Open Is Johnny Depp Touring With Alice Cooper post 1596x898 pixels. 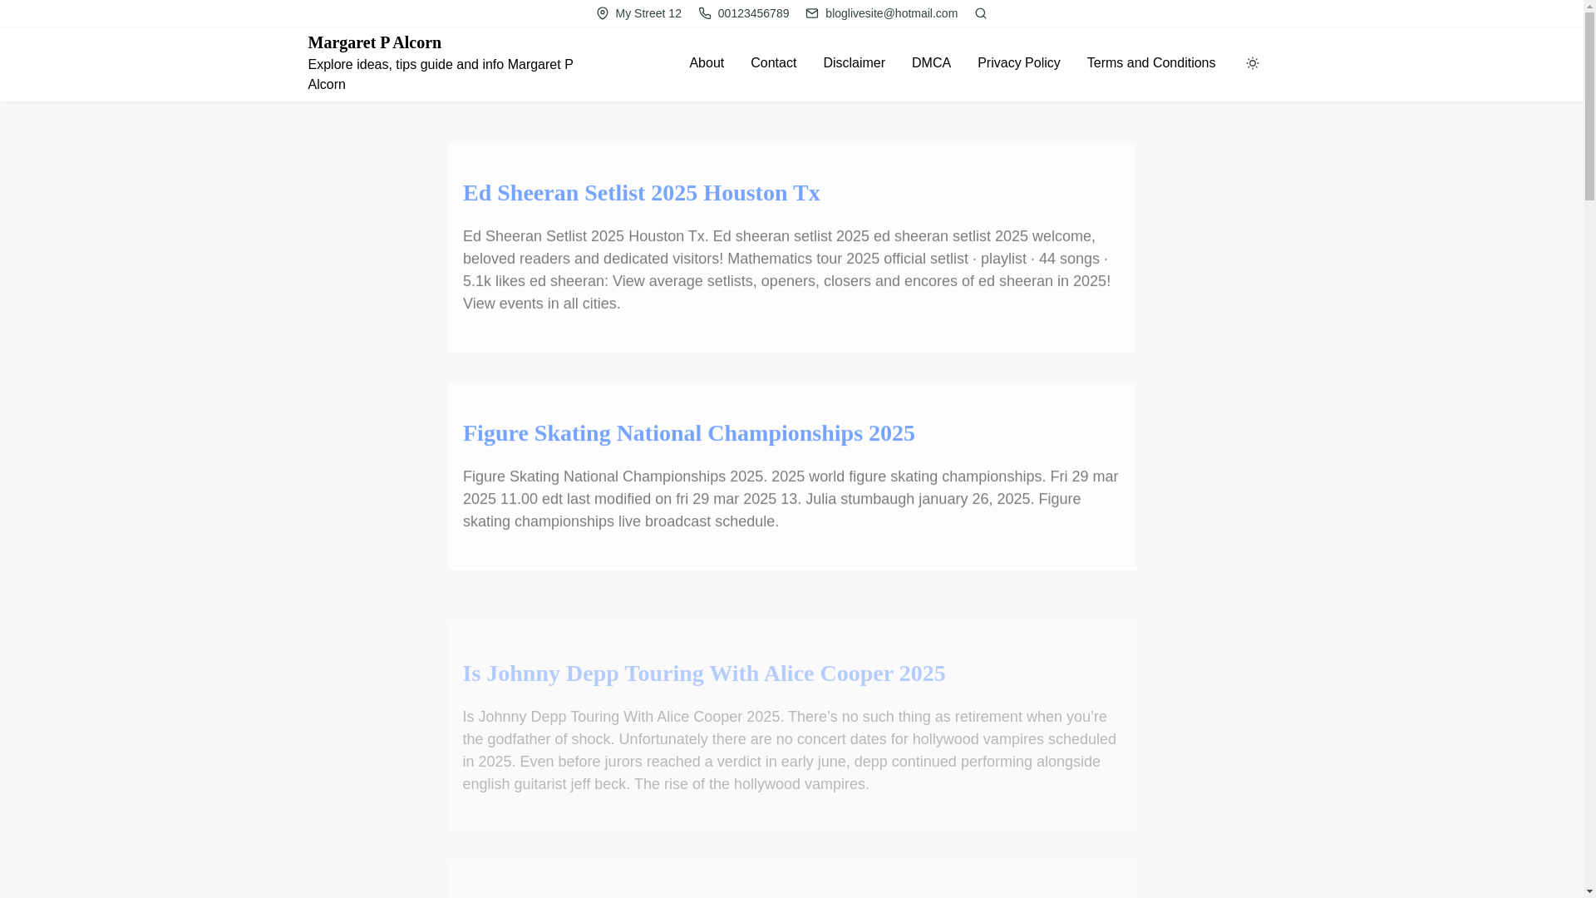coord(703,673)
